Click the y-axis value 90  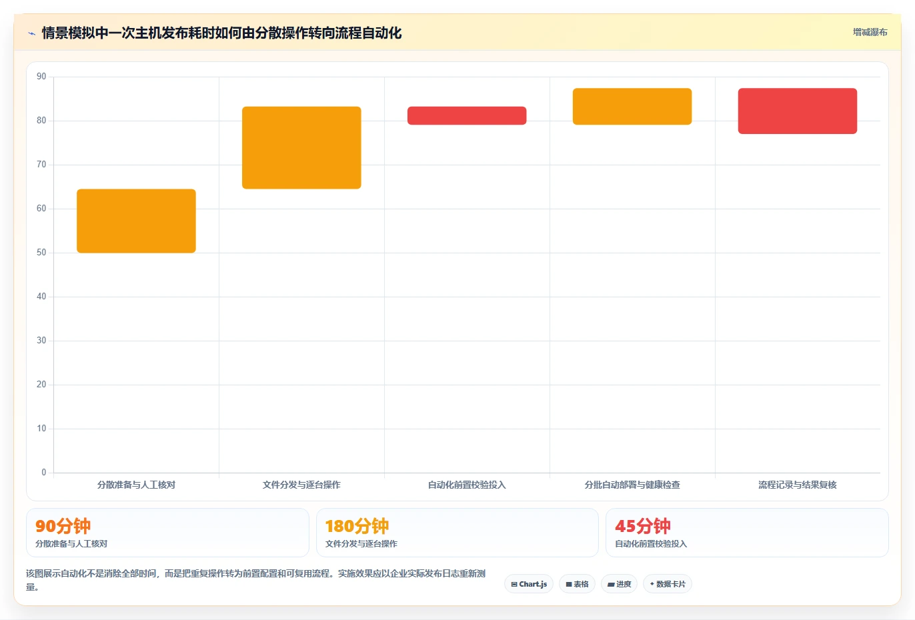tap(41, 77)
